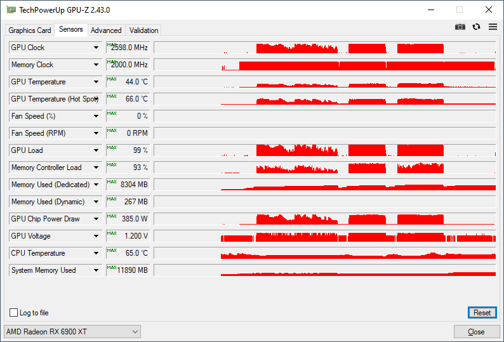Minimize the GPU-Z window

click(x=431, y=10)
